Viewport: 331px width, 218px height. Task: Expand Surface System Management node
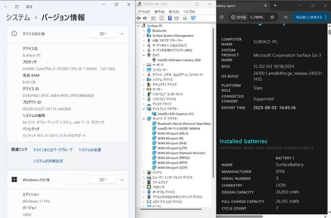click(144, 35)
